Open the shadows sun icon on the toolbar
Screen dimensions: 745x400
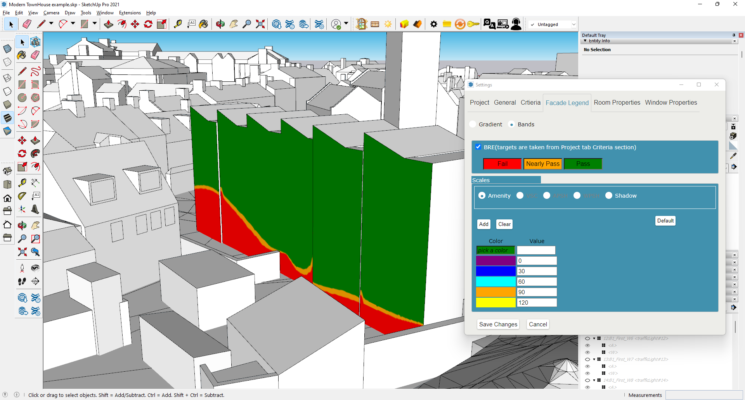(x=388, y=24)
